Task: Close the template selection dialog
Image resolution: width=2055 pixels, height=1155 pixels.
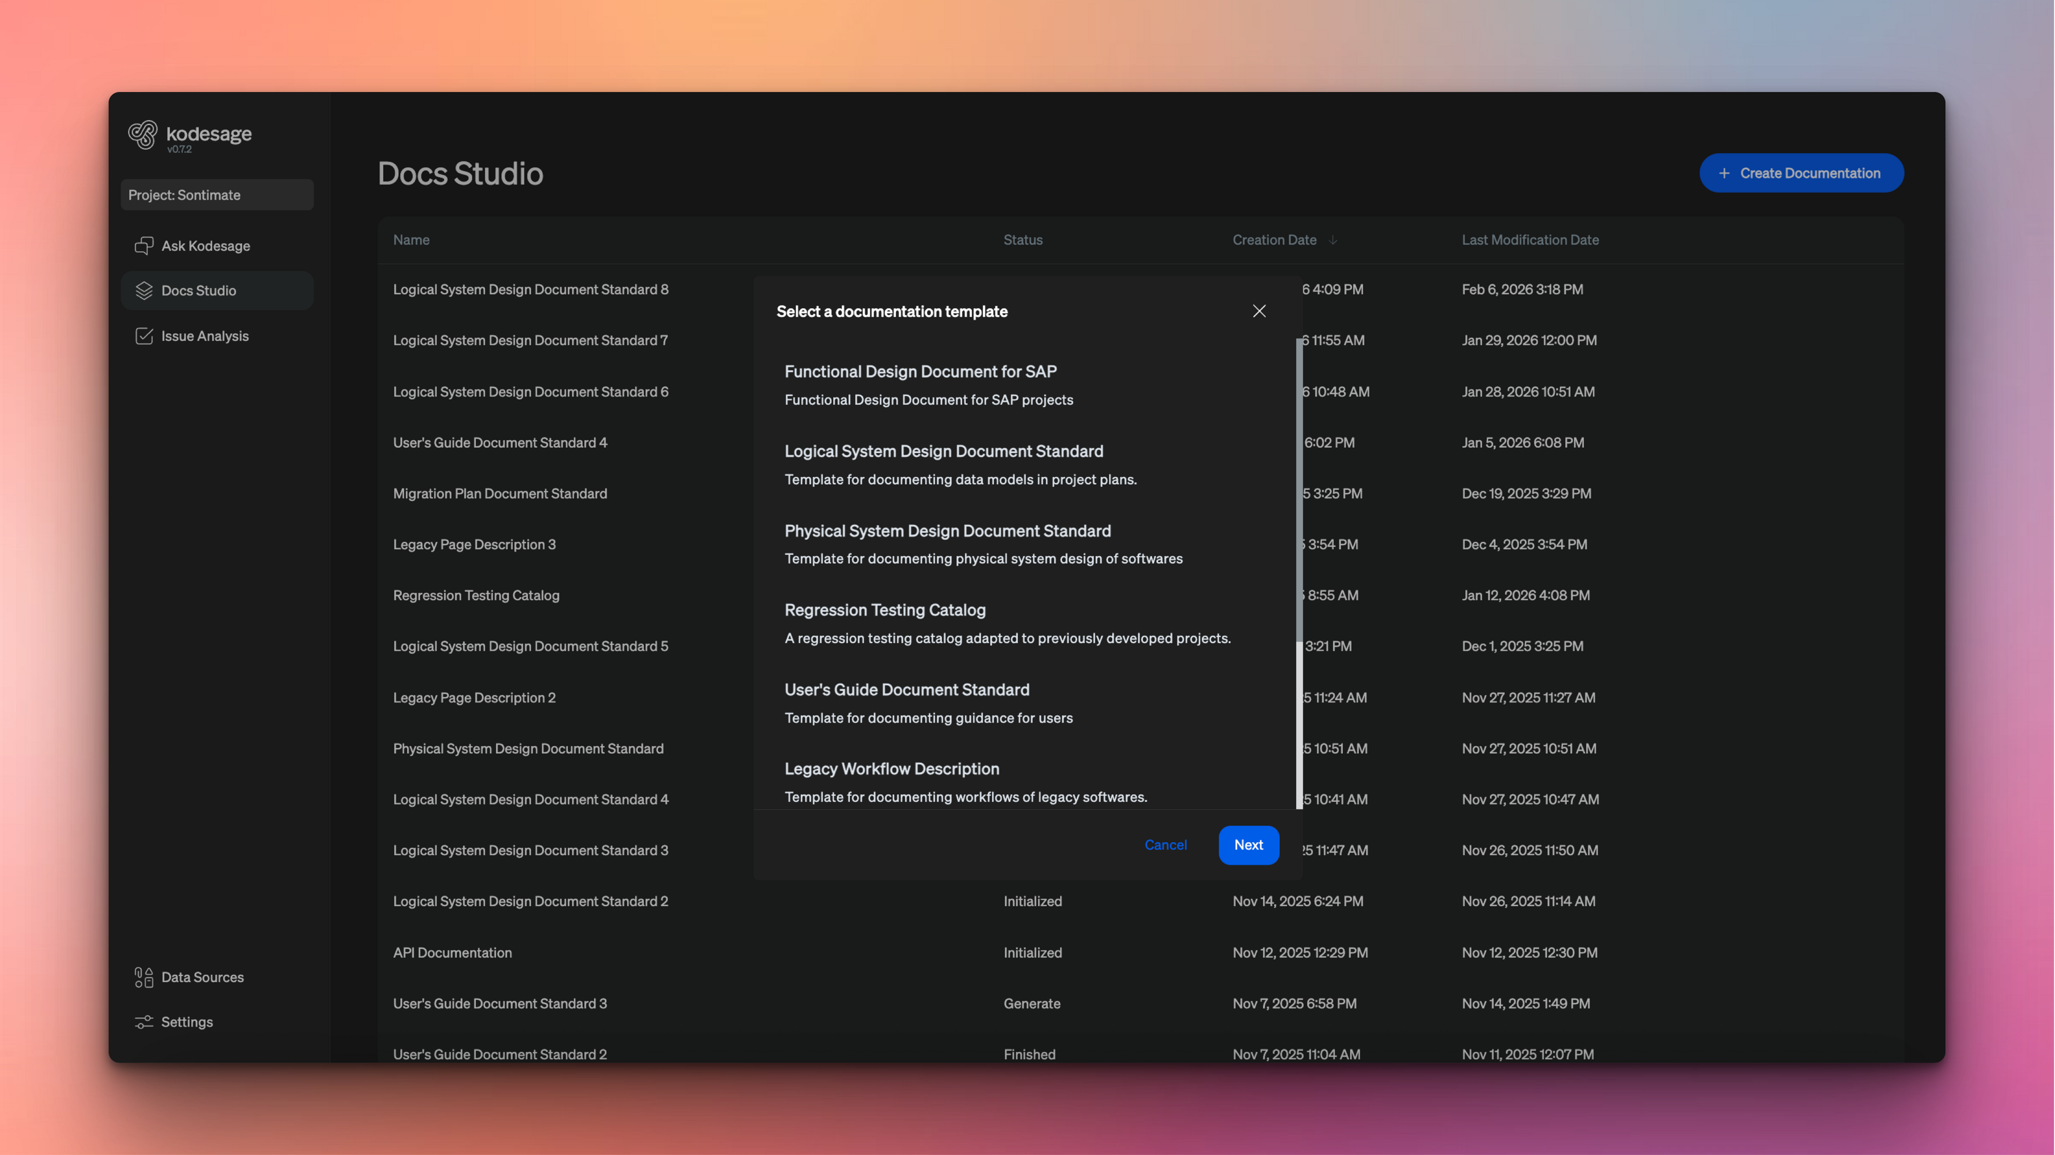Action: (1259, 311)
